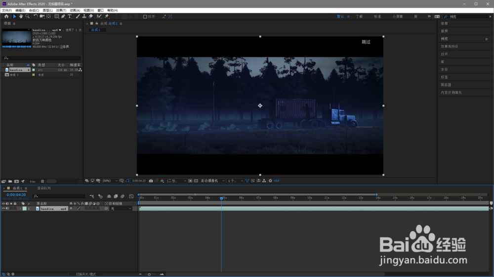Select the Eraser tool

point(91,16)
